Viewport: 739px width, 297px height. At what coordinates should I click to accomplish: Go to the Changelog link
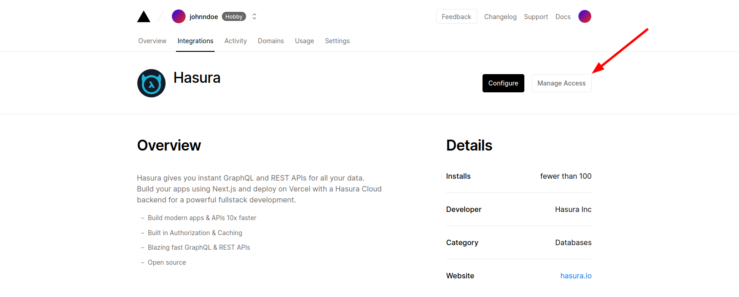pos(500,17)
